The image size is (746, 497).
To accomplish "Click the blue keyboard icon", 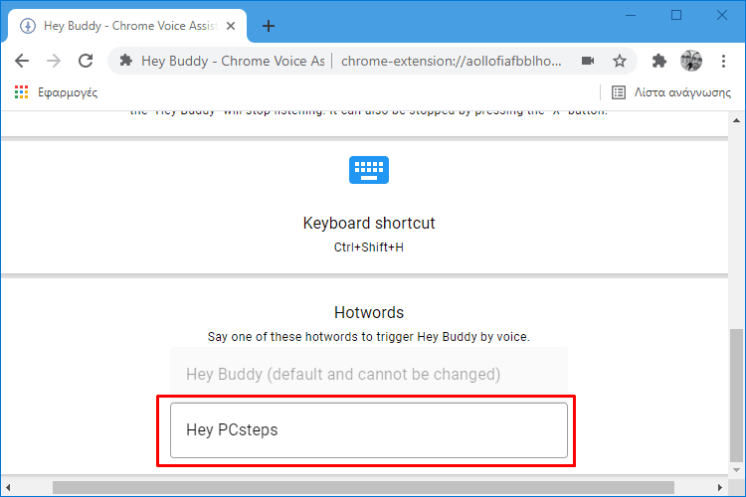I will tap(369, 170).
